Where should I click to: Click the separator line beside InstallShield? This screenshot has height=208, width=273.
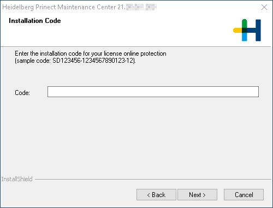(x=153, y=179)
